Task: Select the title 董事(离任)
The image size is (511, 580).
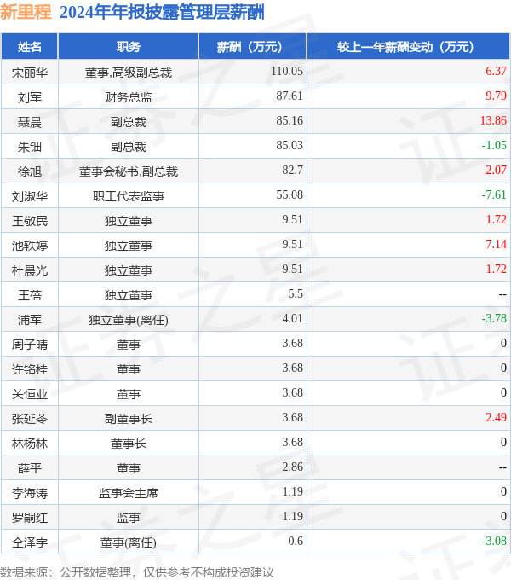Action: (129, 543)
